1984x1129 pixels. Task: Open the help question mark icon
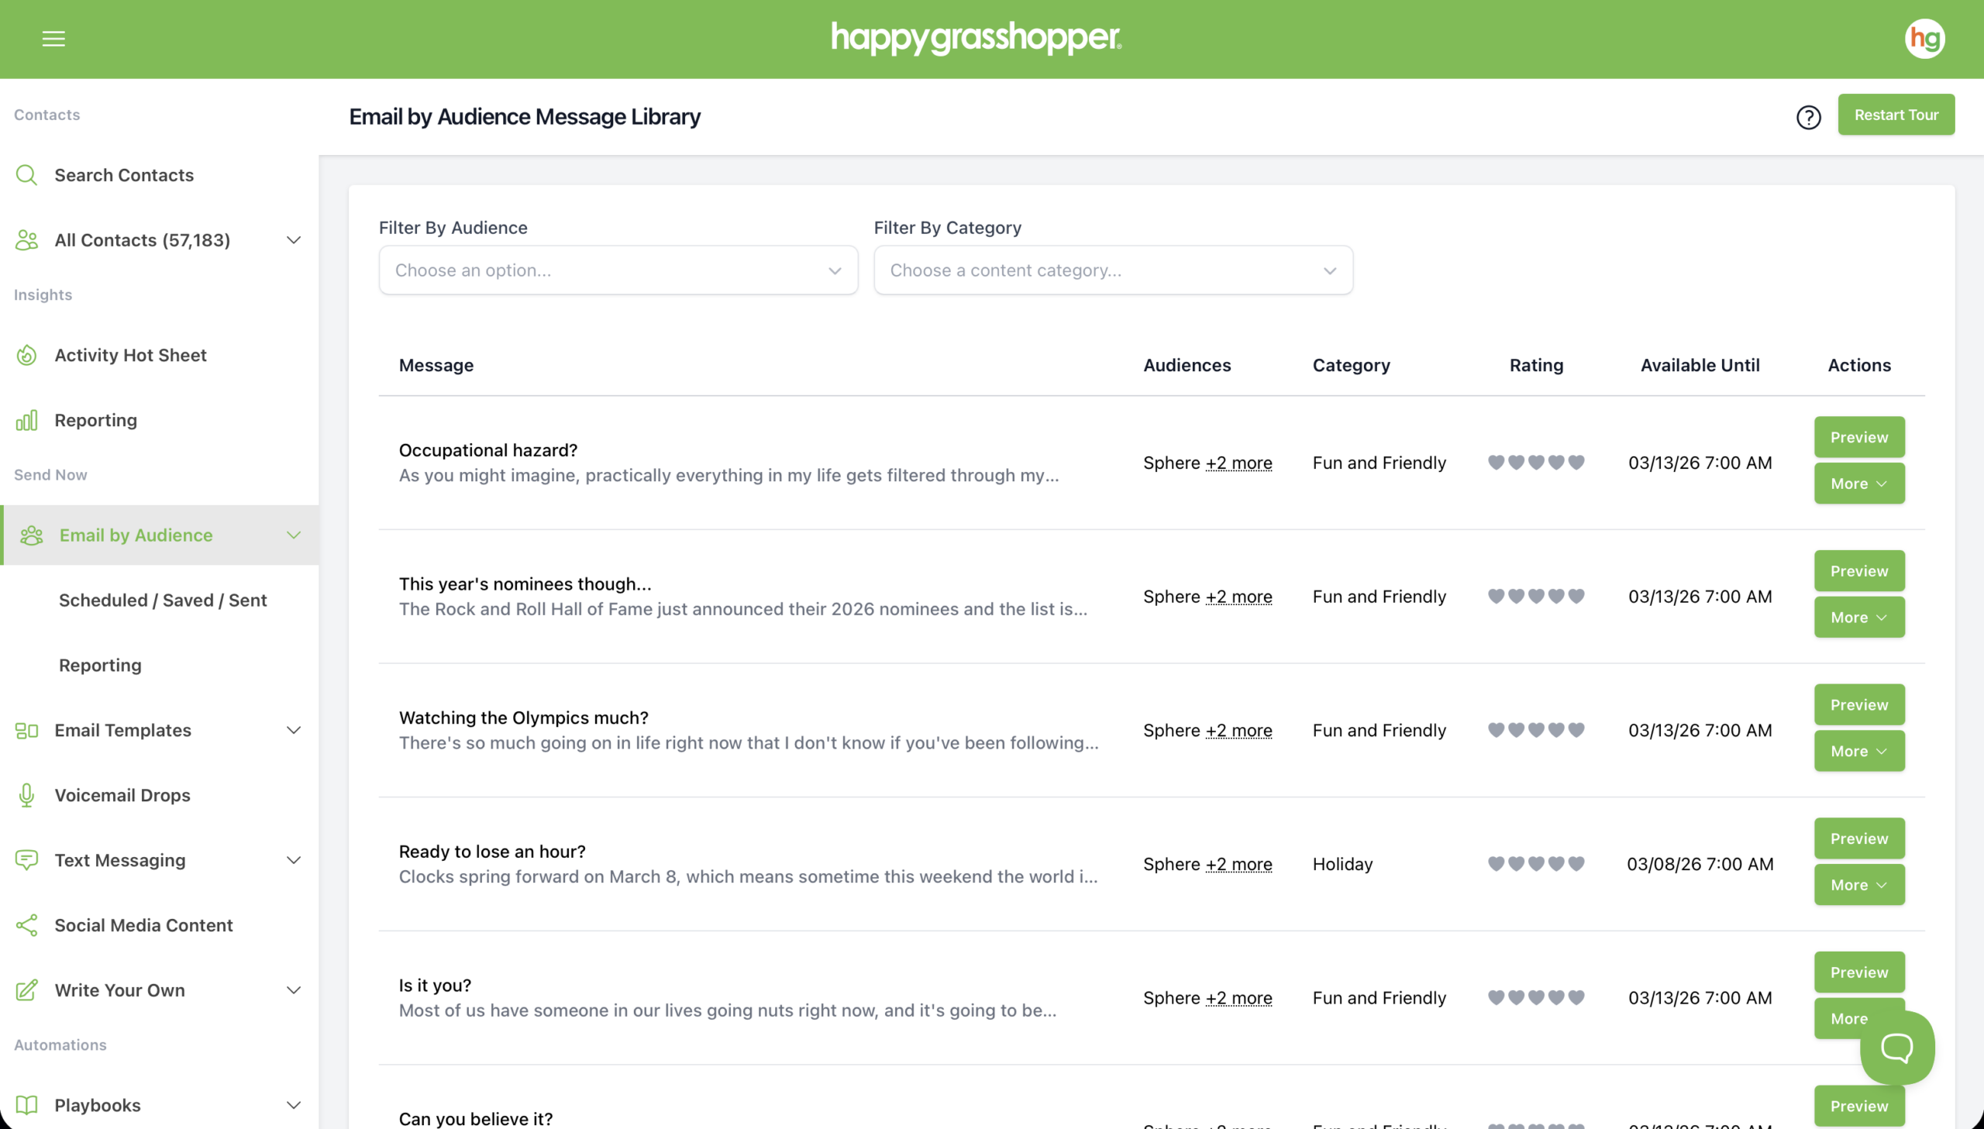click(x=1808, y=117)
